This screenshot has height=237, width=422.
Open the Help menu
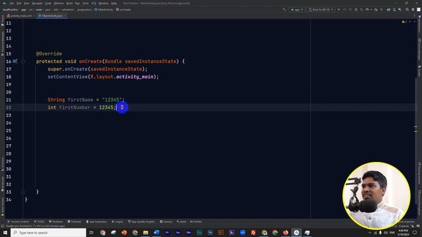click(114, 3)
